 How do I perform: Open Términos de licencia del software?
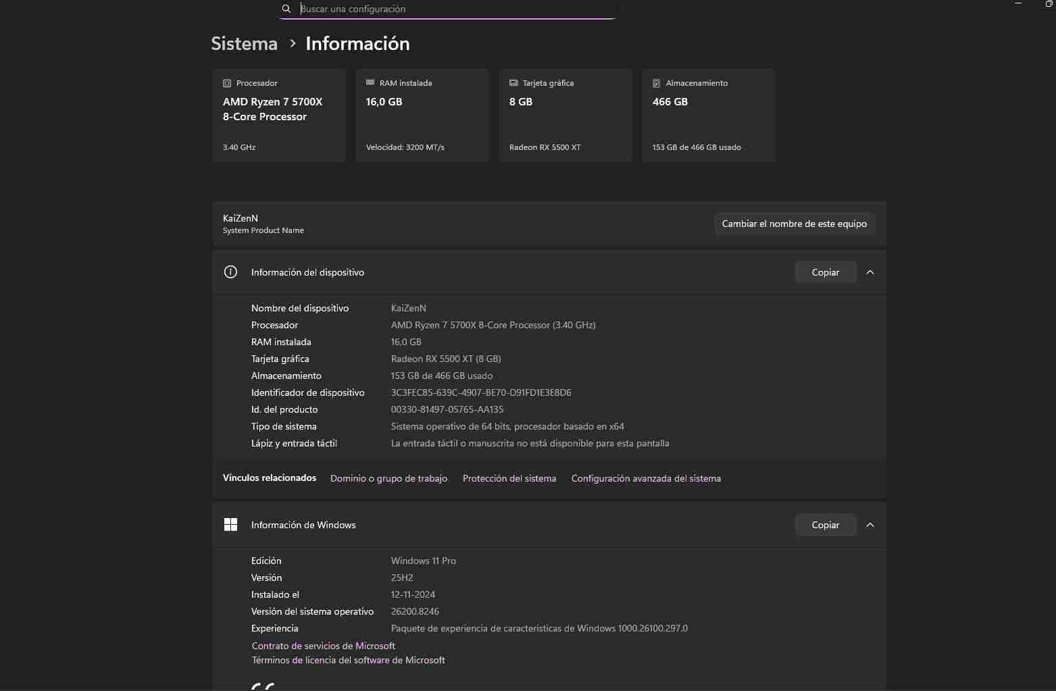(x=348, y=660)
